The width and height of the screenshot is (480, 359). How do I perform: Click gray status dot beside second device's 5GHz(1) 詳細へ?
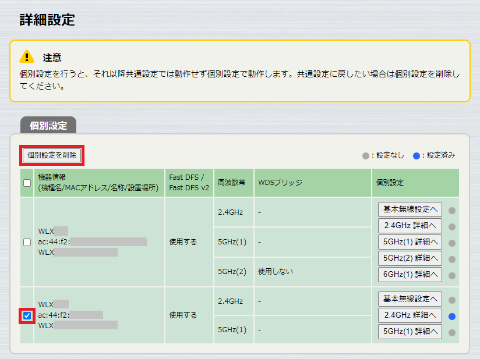[452, 332]
